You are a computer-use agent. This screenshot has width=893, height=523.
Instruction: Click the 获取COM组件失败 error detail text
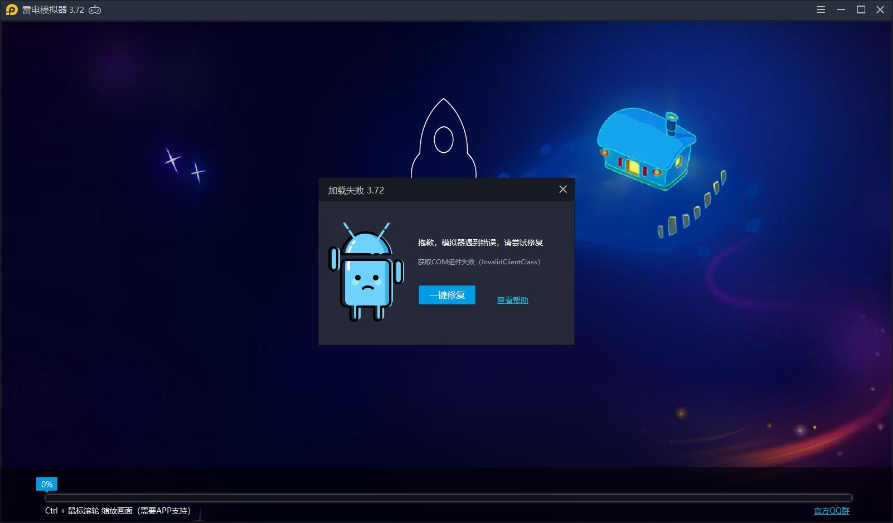(479, 262)
